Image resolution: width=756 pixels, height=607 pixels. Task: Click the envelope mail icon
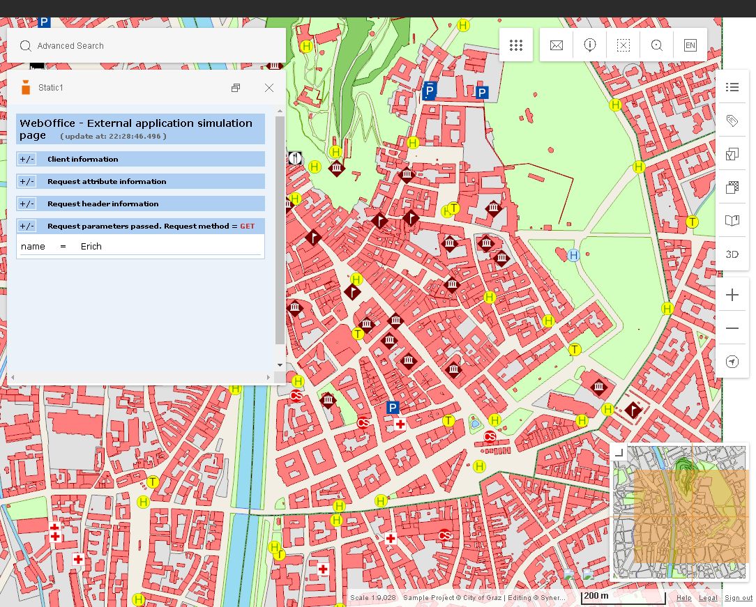tap(556, 45)
